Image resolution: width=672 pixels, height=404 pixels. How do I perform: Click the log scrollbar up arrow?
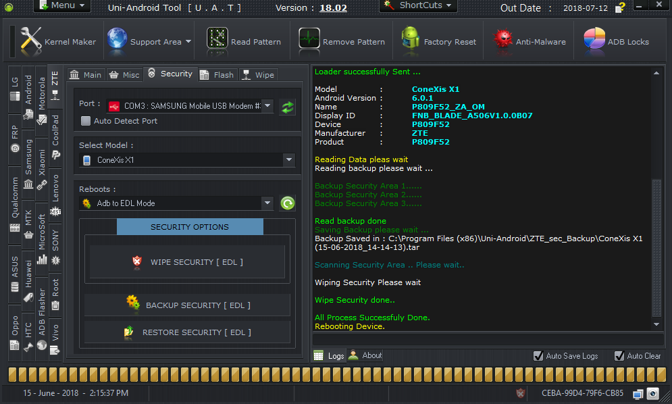[656, 74]
